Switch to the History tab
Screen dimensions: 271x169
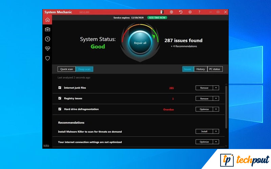[x=201, y=69]
